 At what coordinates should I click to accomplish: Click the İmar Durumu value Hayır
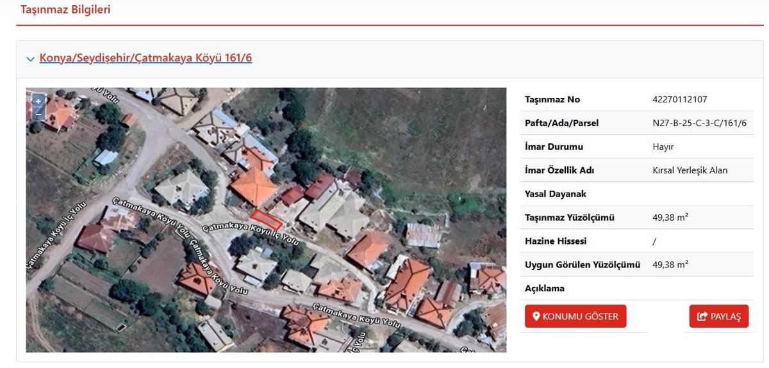[663, 147]
